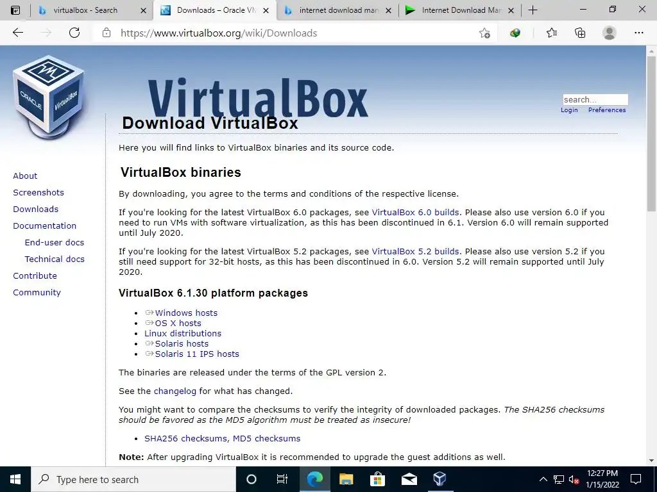Open the changelog link
This screenshot has width=657, height=492.
175,391
